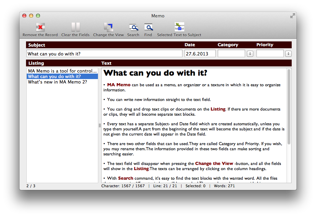Click the Find magnifier icon
Viewport: 316px width, 217px height.
[x=148, y=27]
